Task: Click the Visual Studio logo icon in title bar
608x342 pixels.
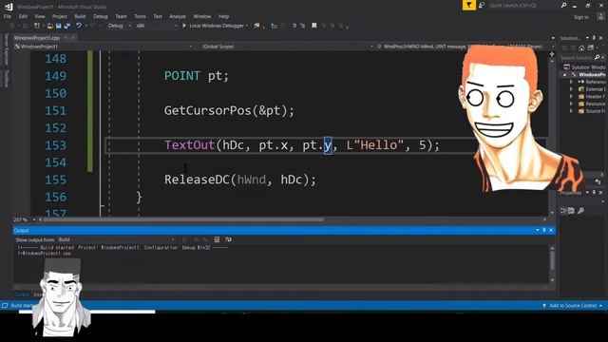Action: (9, 7)
